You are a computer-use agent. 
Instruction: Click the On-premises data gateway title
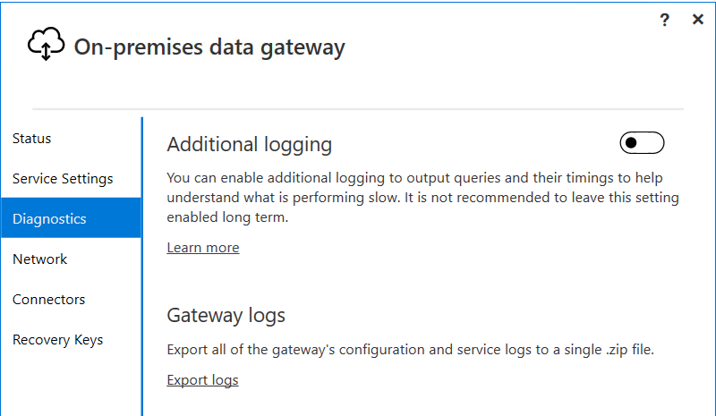[x=209, y=47]
